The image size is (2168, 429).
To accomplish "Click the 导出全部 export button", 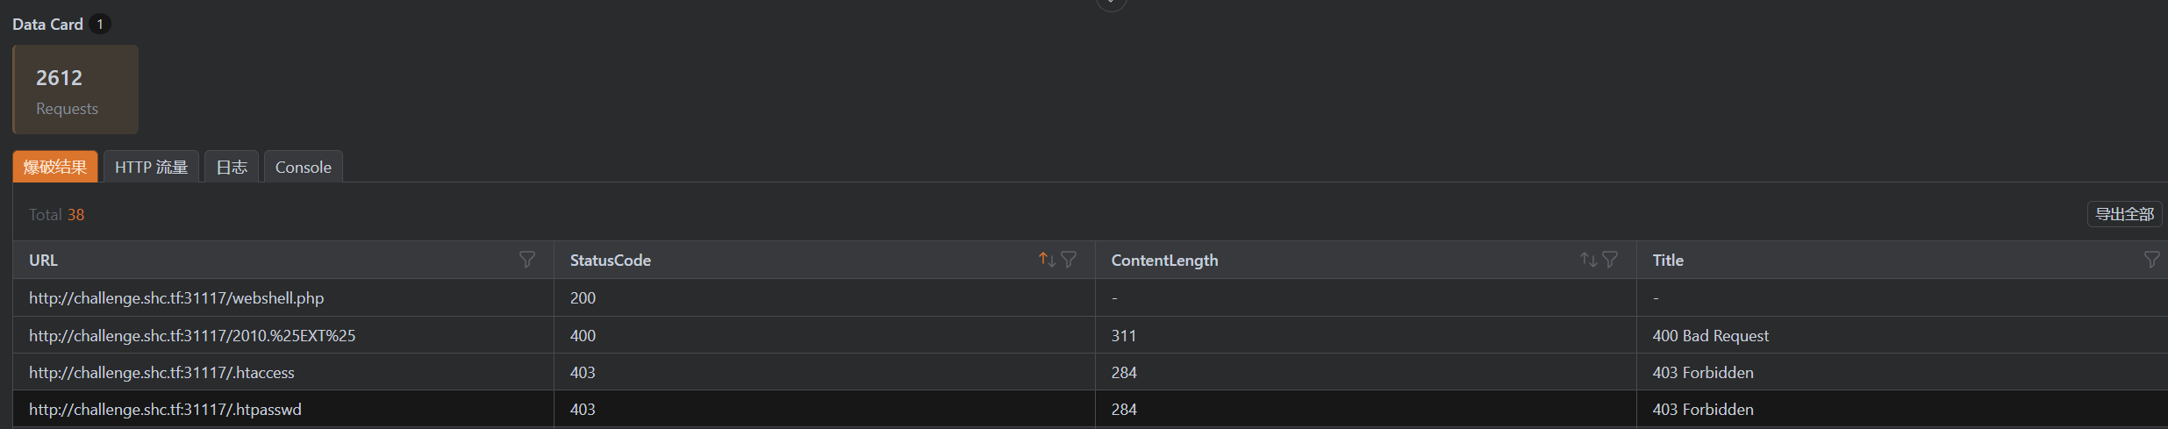I will (2124, 214).
